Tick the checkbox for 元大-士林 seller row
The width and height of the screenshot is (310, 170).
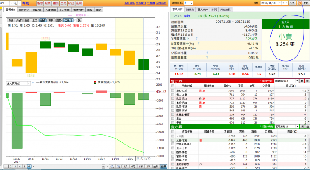coord(173,148)
